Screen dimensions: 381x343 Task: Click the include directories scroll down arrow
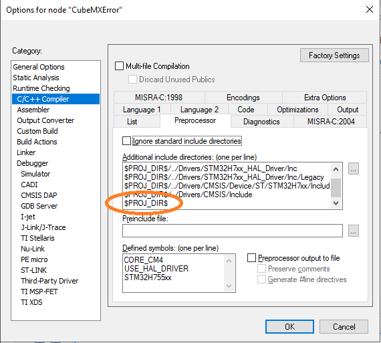click(x=336, y=203)
